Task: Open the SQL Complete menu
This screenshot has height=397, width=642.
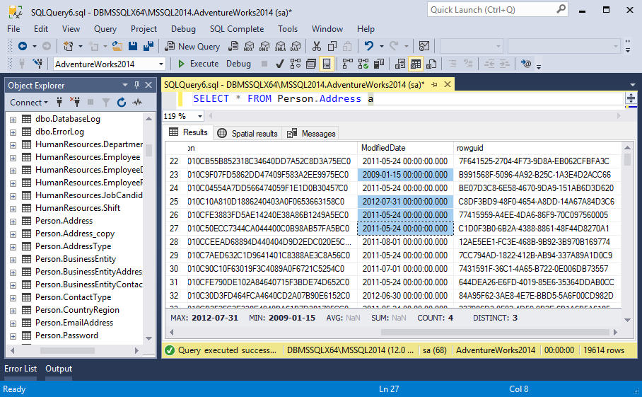Action: pyautogui.click(x=237, y=29)
